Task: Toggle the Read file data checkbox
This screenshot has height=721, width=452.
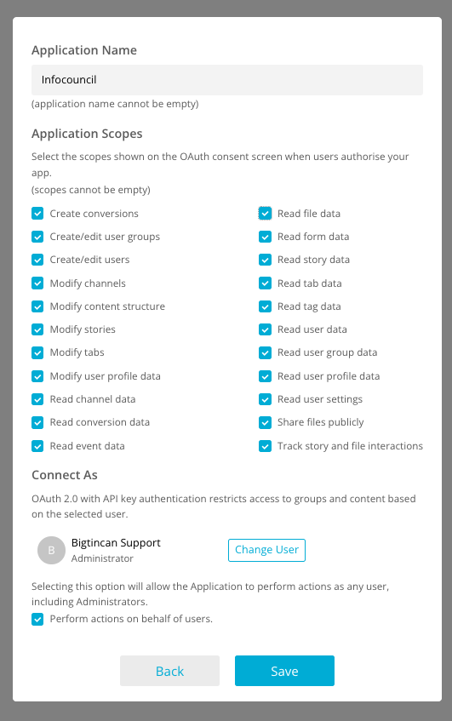Action: point(265,214)
